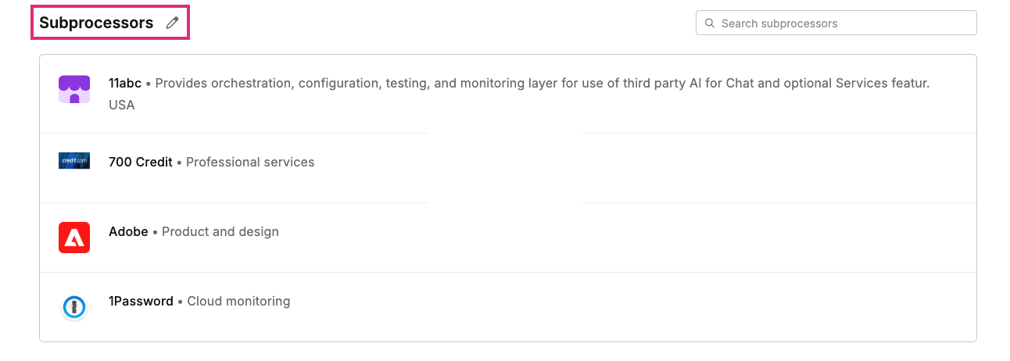1010x361 pixels.
Task: Focus the Search subprocessors field
Action: (x=836, y=23)
